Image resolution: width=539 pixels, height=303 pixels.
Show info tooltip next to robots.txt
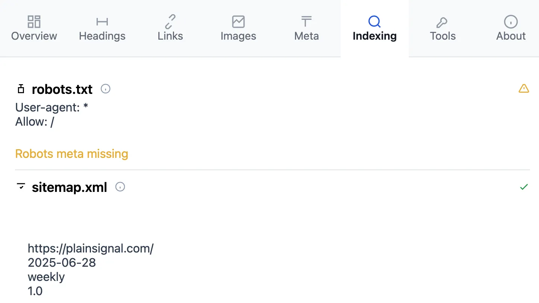(x=106, y=89)
